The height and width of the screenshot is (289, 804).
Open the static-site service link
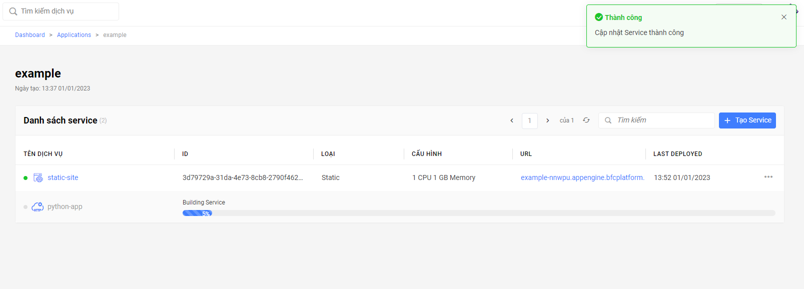[x=63, y=177]
